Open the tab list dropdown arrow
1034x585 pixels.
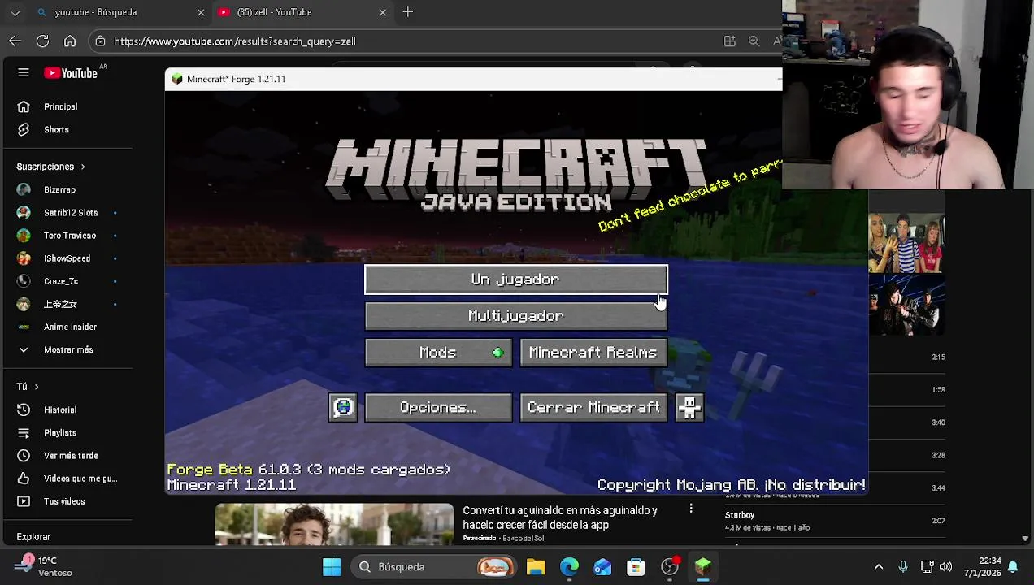(x=15, y=12)
